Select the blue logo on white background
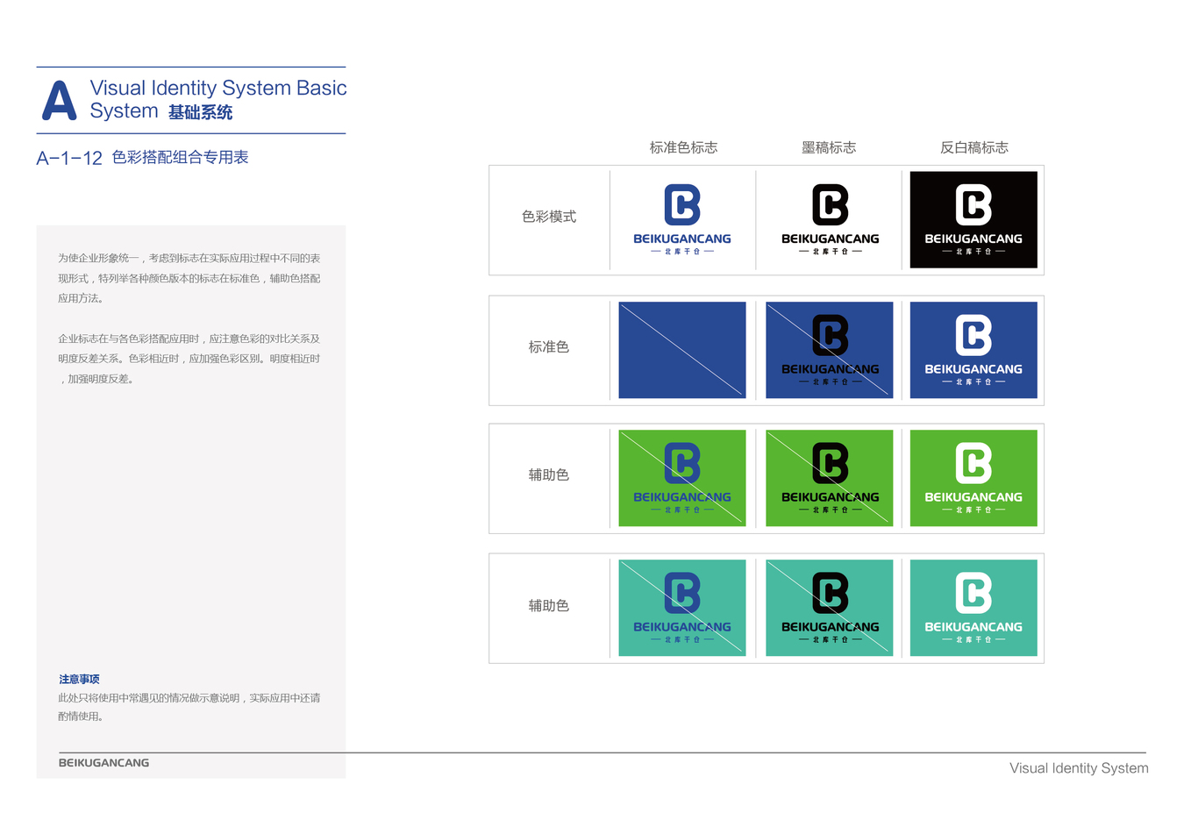The image size is (1198, 813). pos(682,220)
